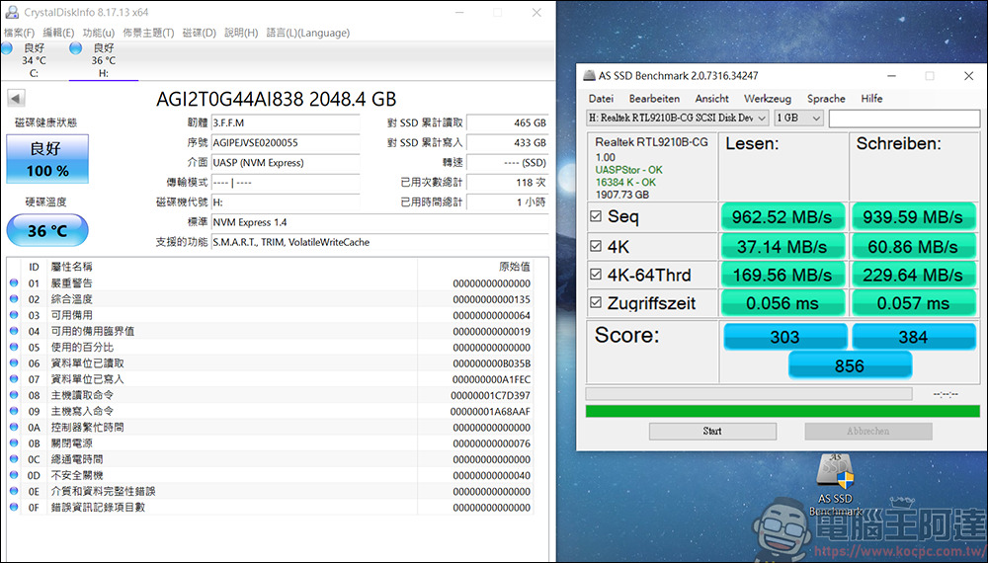This screenshot has width=988, height=563.
Task: Click the total score 856
Action: (850, 365)
